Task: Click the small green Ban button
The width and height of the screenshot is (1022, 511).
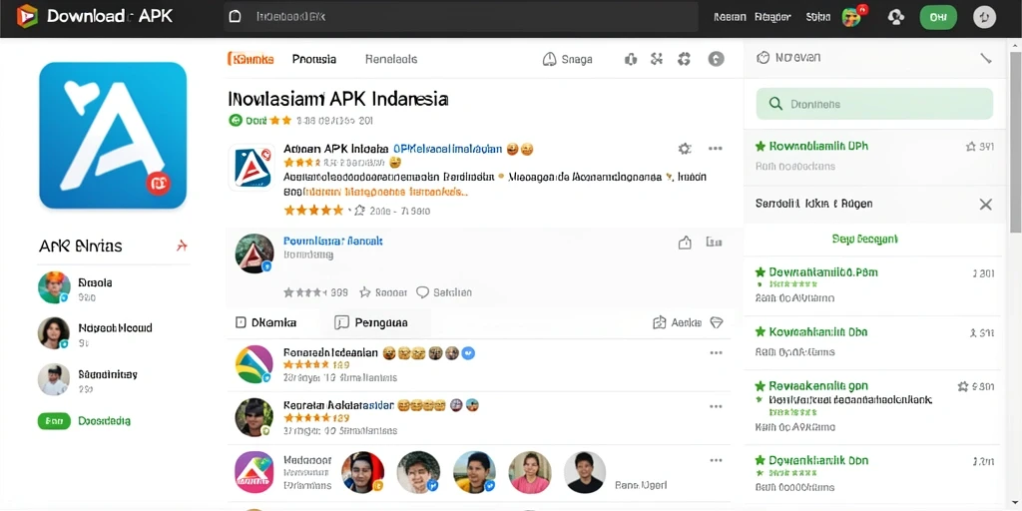Action: [x=54, y=421]
